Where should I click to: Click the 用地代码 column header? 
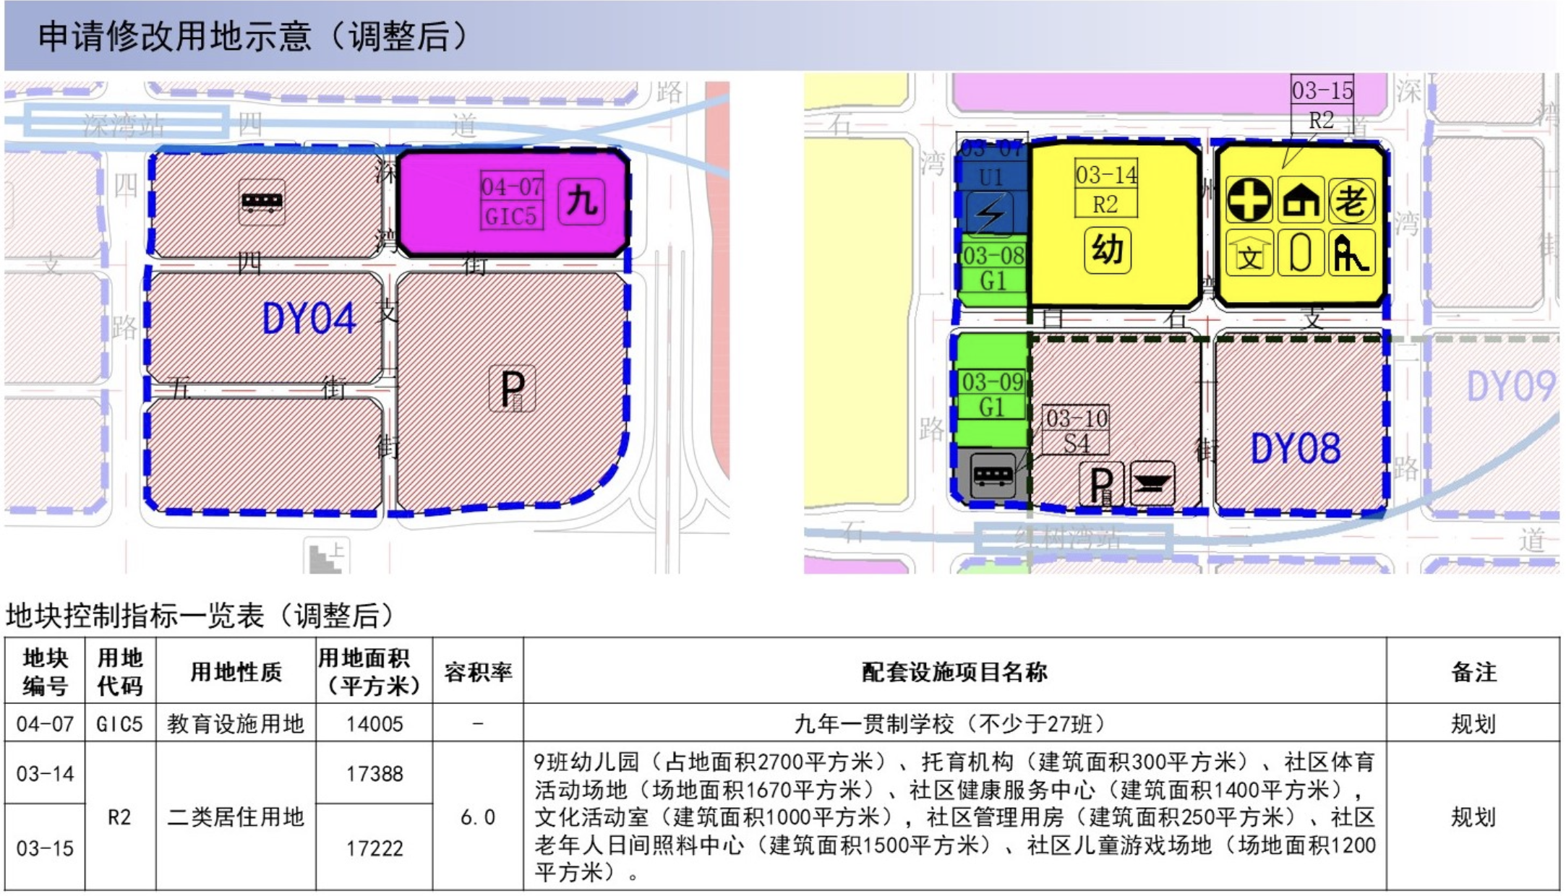click(x=120, y=671)
